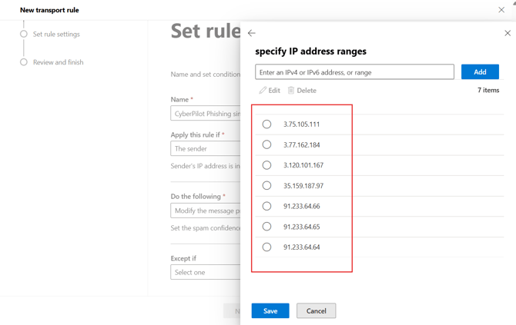The width and height of the screenshot is (516, 325).
Task: Close the New transport rule window
Action: (x=501, y=10)
